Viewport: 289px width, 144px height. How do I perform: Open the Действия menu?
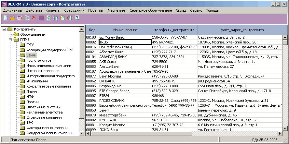(34, 10)
